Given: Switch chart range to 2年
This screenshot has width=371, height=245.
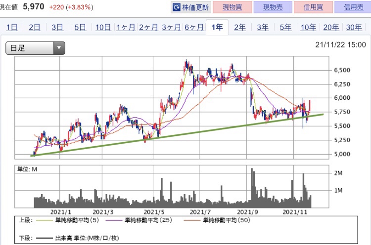Looking at the screenshot, I should pos(240,28).
